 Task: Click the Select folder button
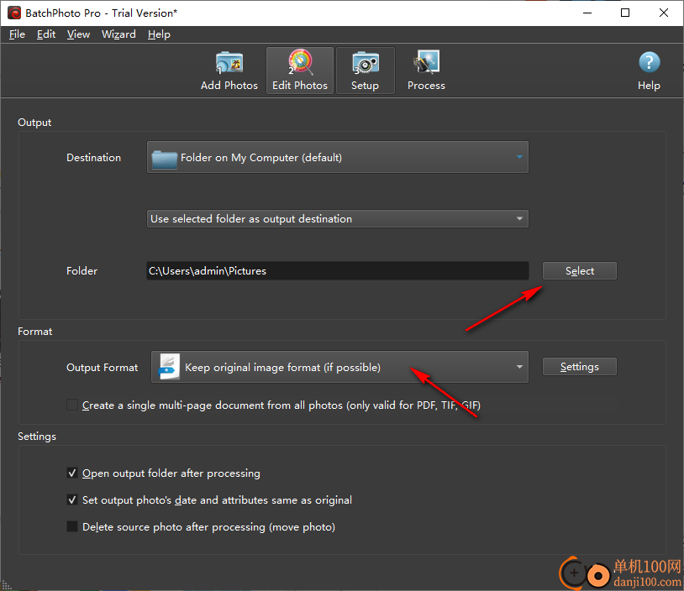point(579,270)
